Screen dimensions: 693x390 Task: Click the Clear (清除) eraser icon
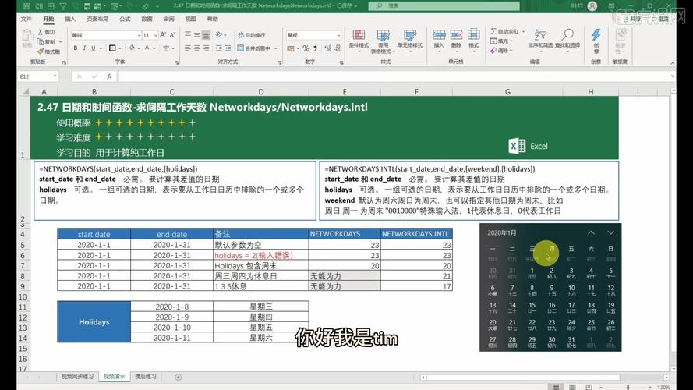pos(493,51)
